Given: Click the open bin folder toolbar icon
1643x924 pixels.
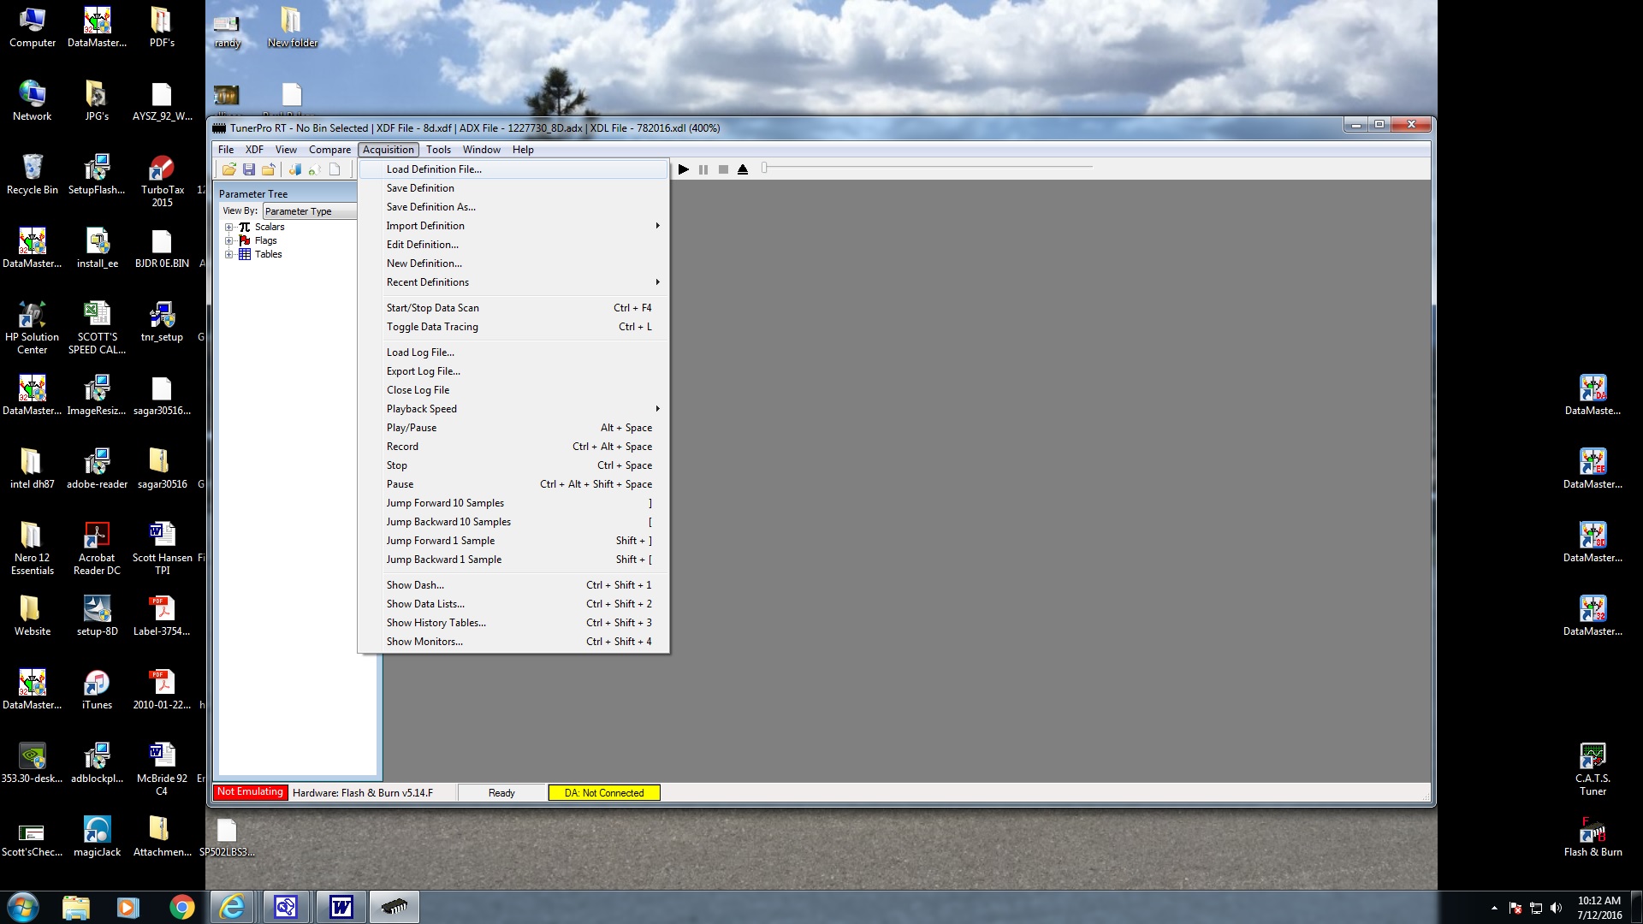Looking at the screenshot, I should (229, 169).
